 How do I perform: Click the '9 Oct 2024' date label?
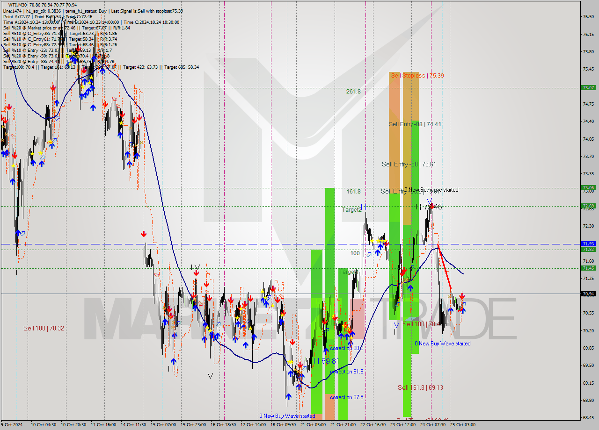click(x=13, y=425)
